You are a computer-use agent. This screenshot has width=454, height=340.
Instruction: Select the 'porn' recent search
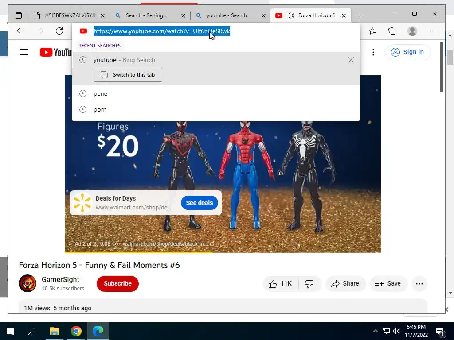coord(216,110)
